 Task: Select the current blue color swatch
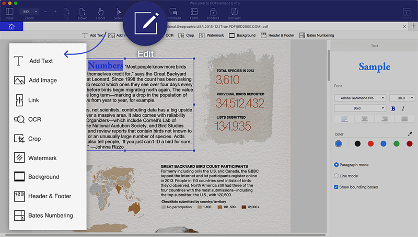pyautogui.click(x=338, y=144)
